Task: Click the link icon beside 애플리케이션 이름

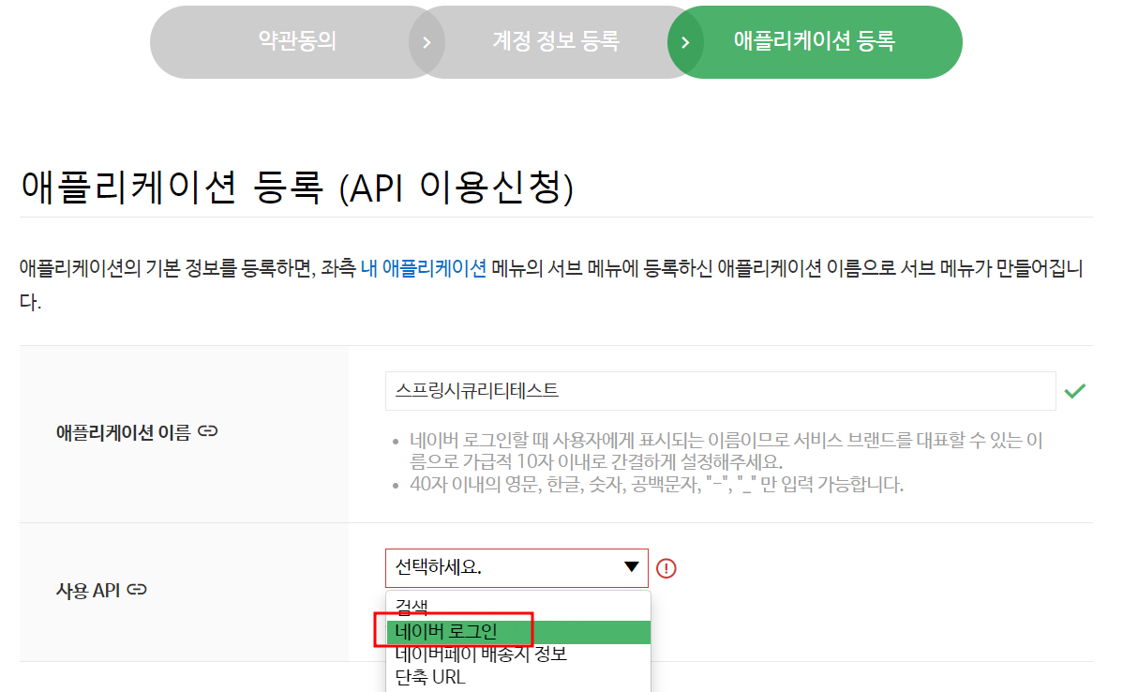Action: (208, 431)
